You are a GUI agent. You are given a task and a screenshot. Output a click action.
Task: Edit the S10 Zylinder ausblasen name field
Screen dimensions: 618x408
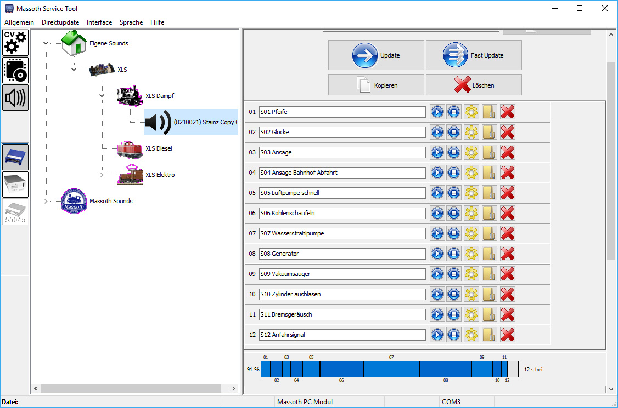(342, 294)
